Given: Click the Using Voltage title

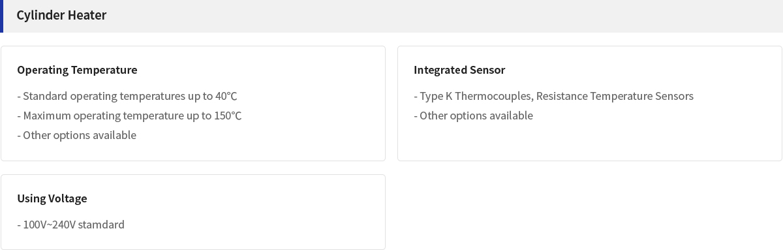Looking at the screenshot, I should click(x=52, y=198).
